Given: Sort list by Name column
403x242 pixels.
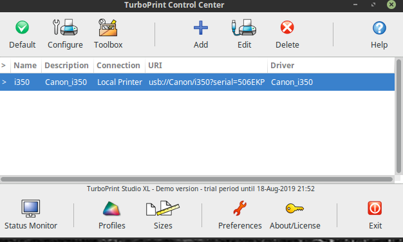Looking at the screenshot, I should point(26,65).
